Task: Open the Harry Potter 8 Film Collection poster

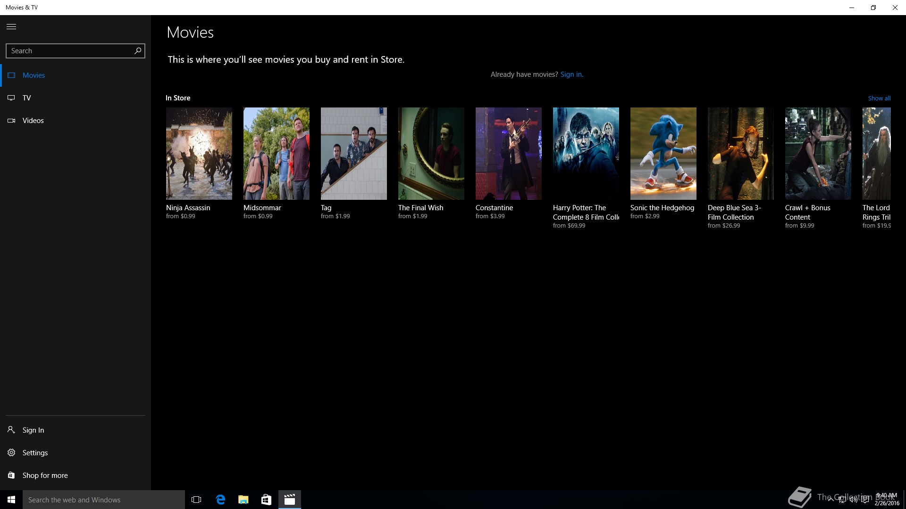Action: pos(586,154)
